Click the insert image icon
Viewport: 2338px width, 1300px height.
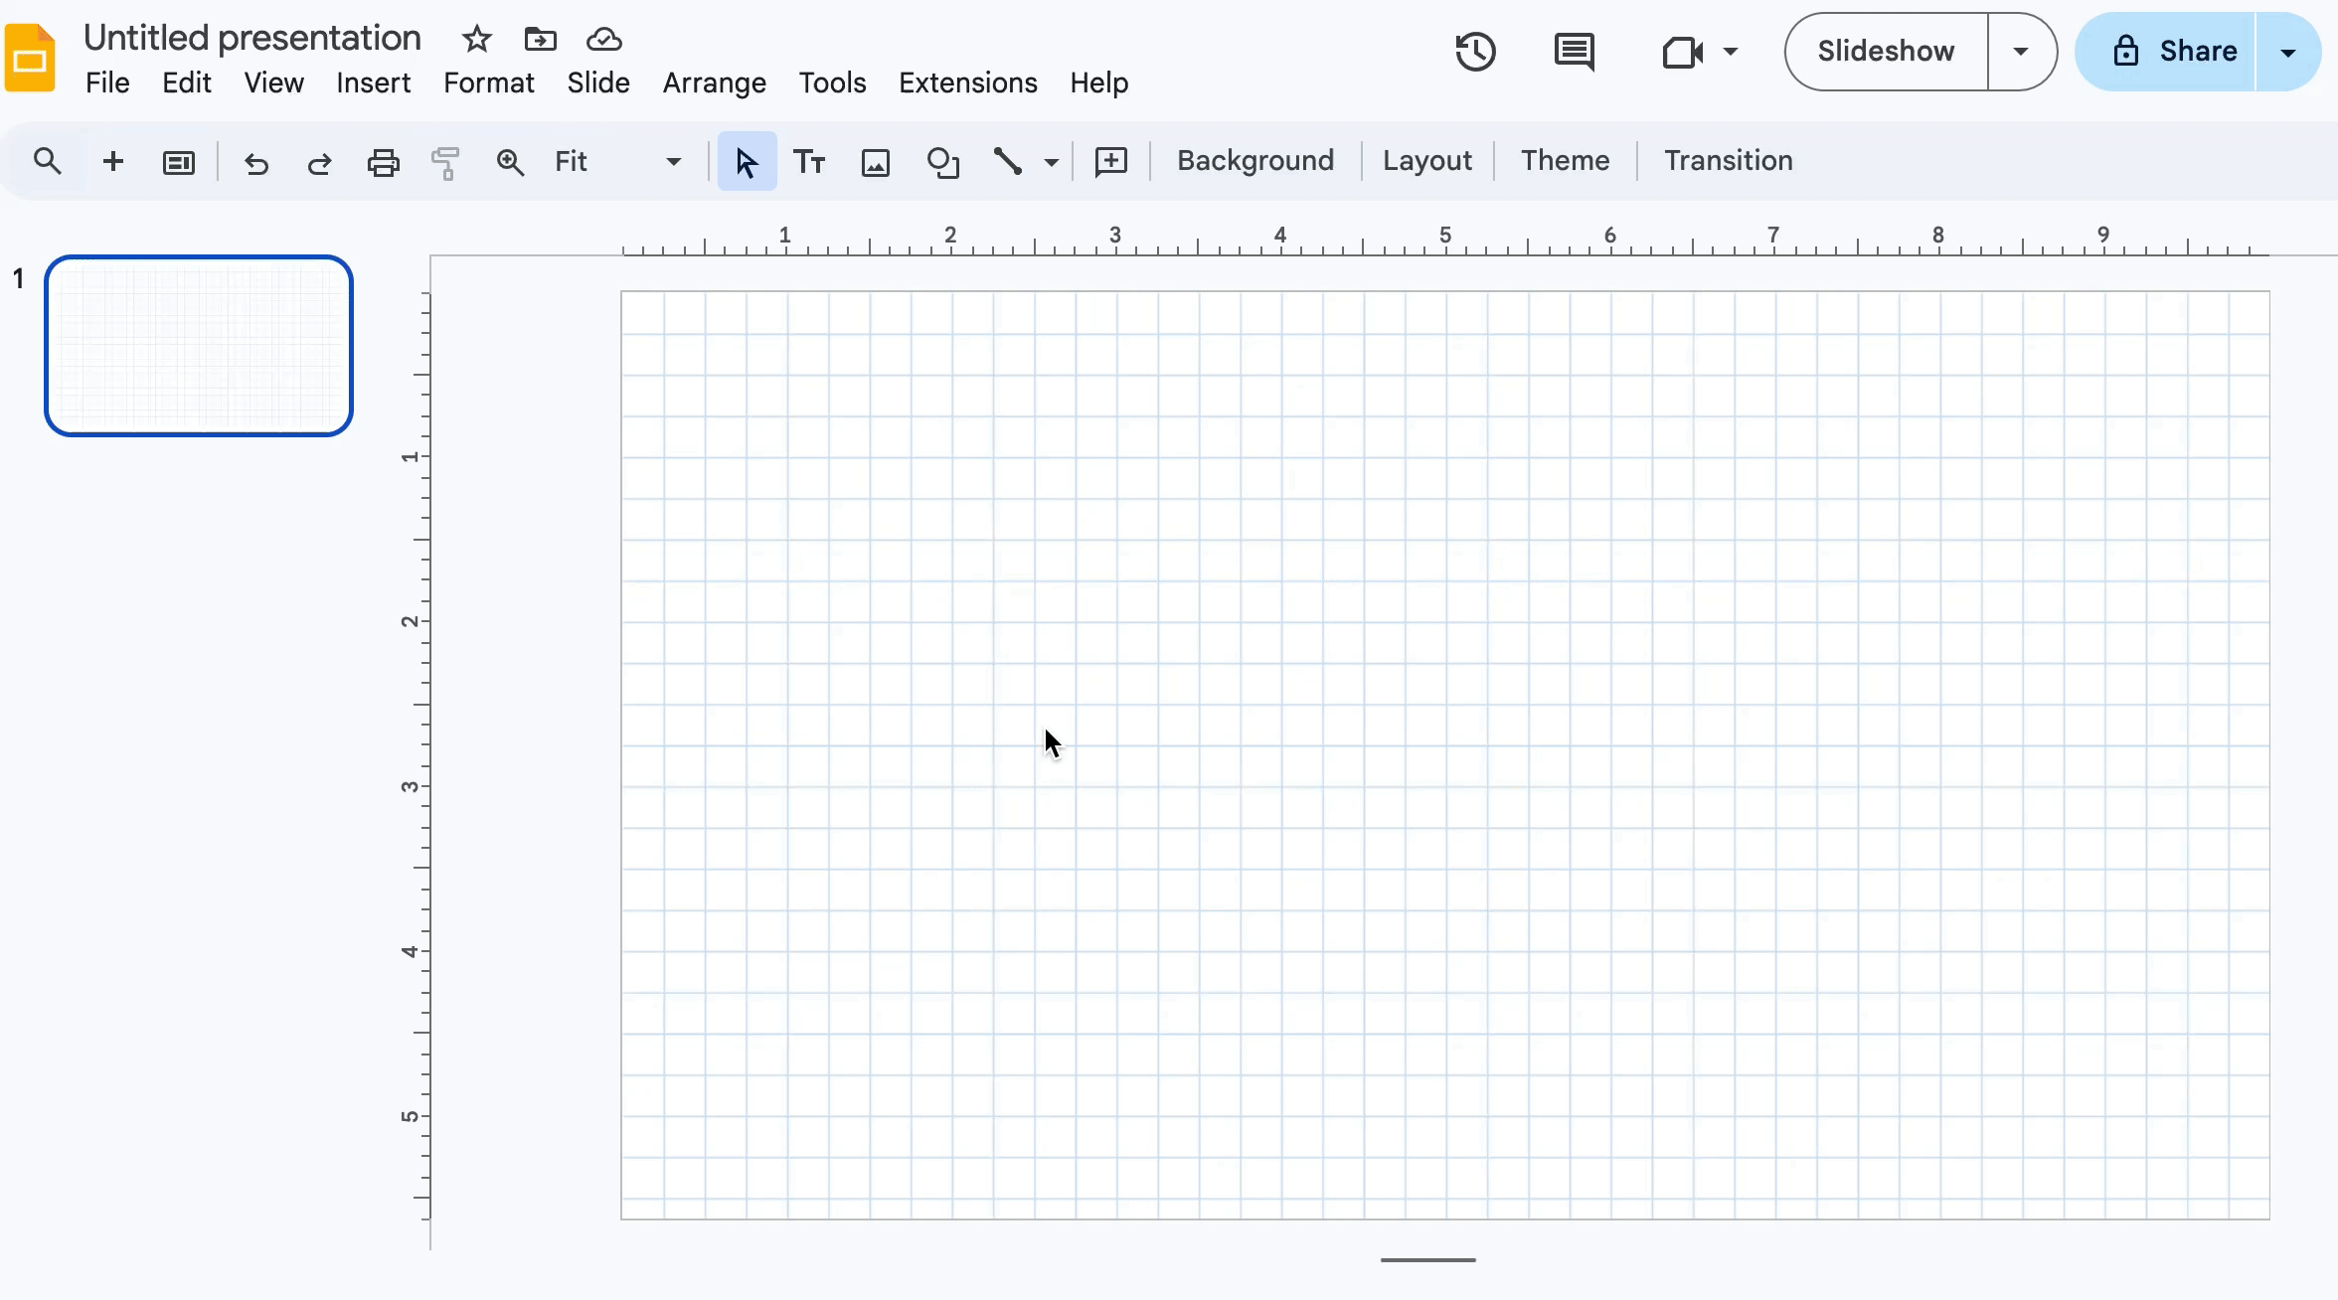(x=875, y=161)
